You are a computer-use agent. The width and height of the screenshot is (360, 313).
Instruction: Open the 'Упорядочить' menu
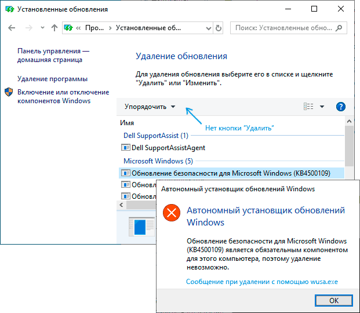[x=150, y=107]
